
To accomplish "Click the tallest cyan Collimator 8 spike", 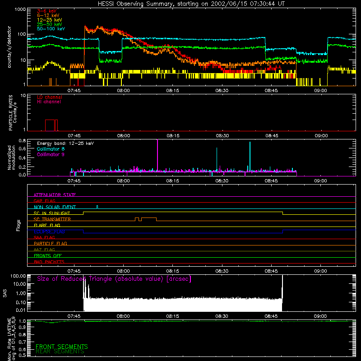I will pos(250,157).
